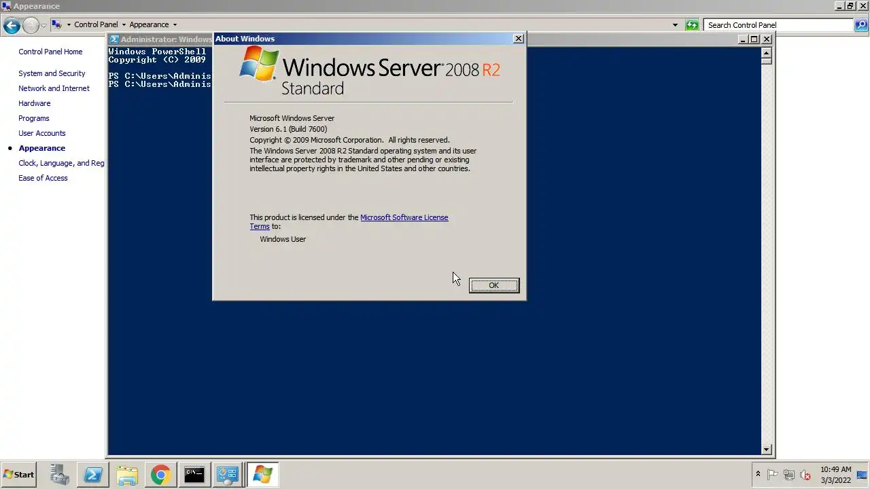This screenshot has height=489, width=870.
Task: Click the Windows Server 2008 R2 logo
Action: (370, 71)
